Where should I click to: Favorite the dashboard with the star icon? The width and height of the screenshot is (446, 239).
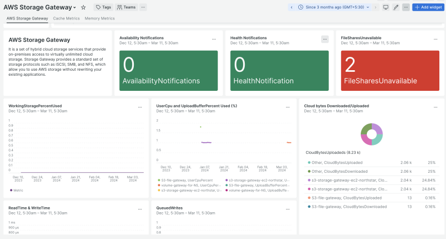pos(83,7)
